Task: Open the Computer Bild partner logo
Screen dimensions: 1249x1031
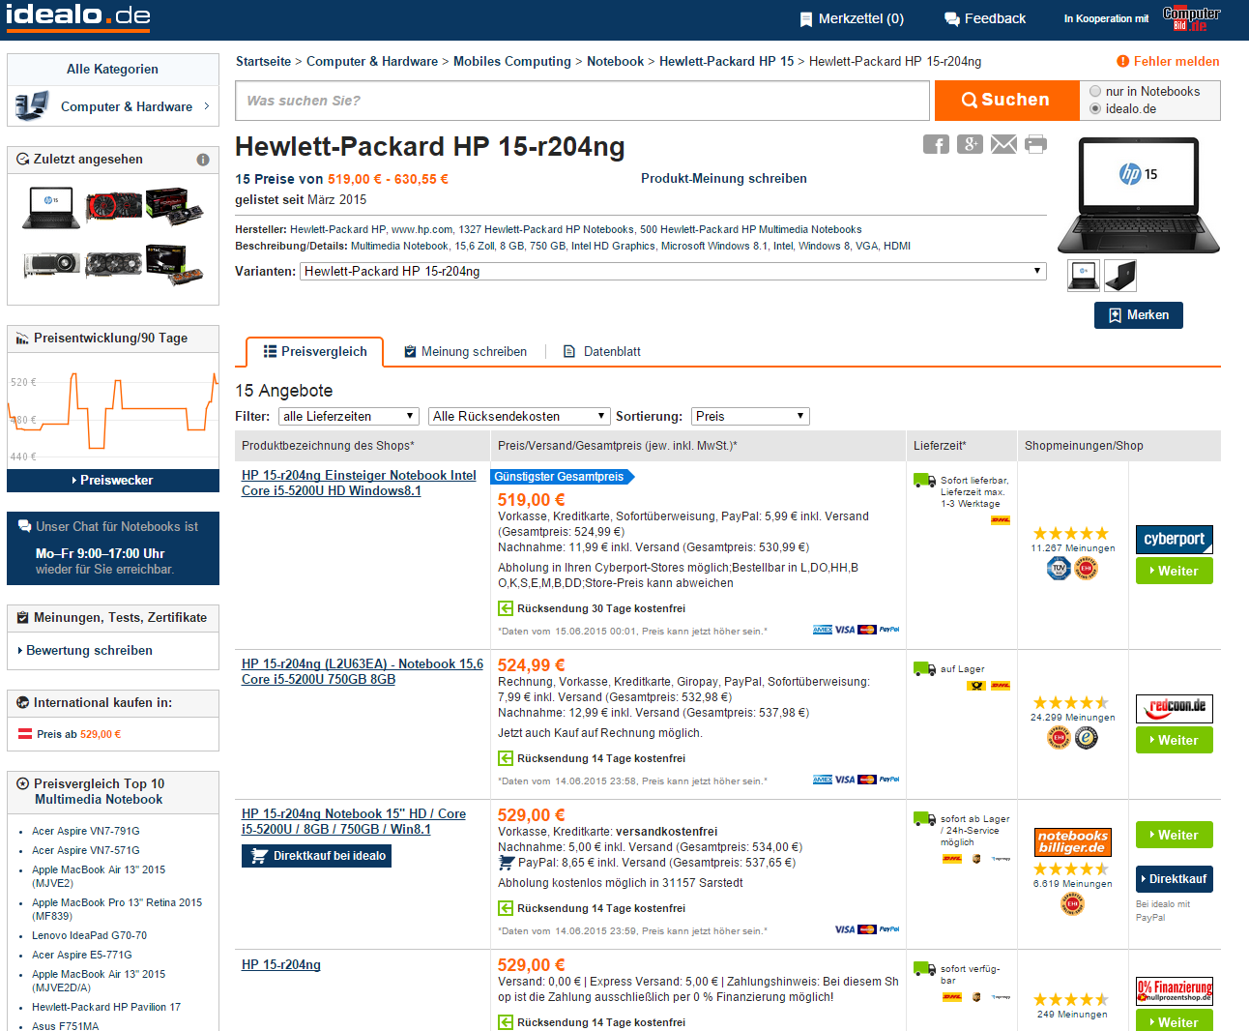Action: pos(1191,18)
